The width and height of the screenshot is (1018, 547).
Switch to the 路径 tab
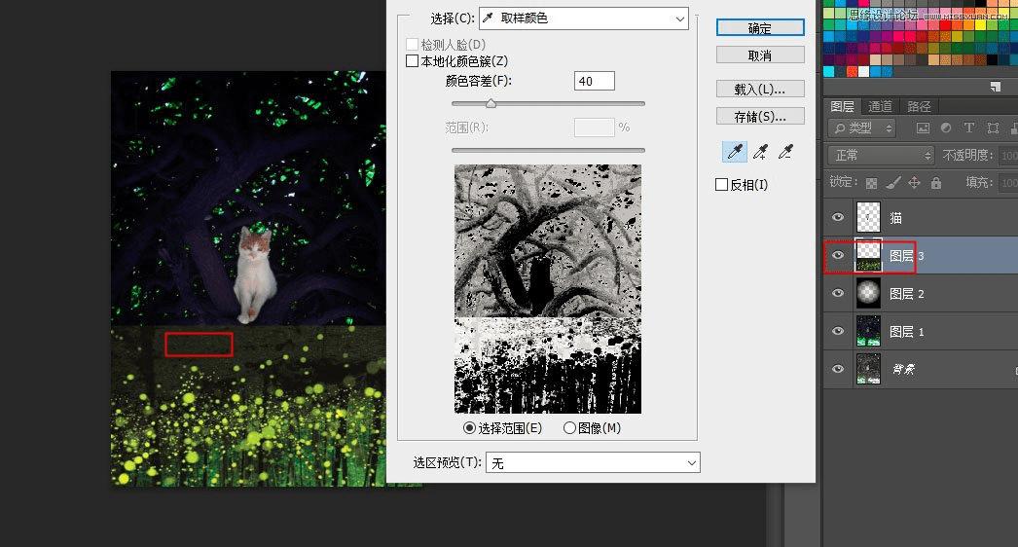(x=919, y=106)
